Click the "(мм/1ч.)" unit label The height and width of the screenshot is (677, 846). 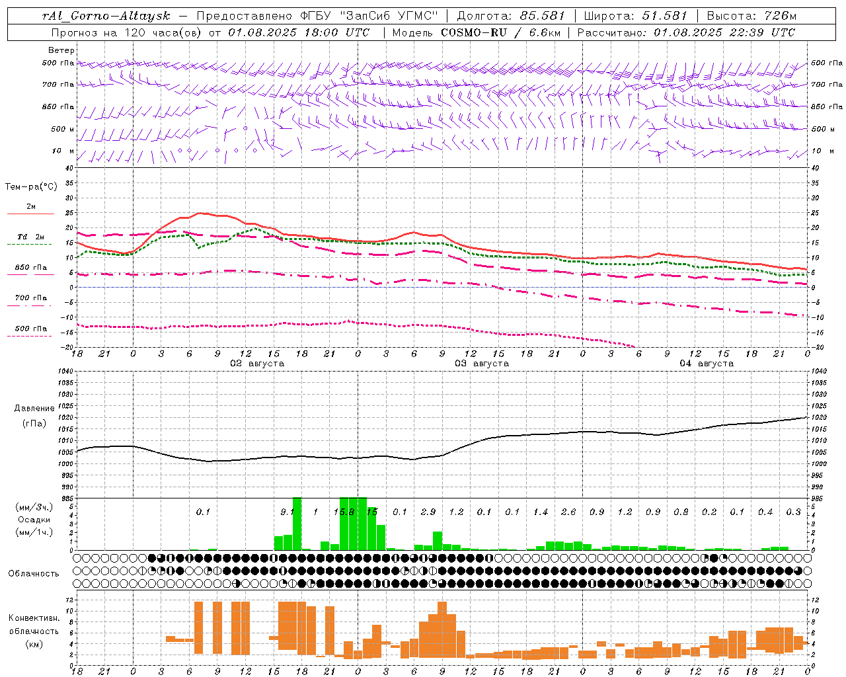[34, 532]
